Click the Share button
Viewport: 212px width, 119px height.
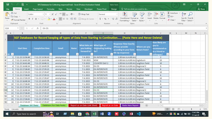coord(201,9)
